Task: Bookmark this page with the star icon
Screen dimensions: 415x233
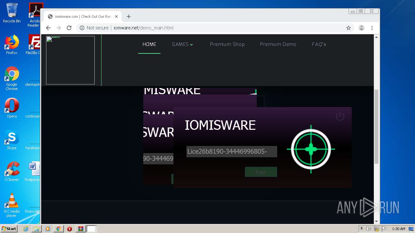Action: tap(349, 28)
